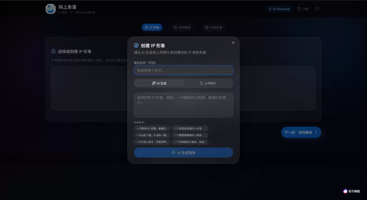Switch to the AI 生成 tab
This screenshot has height=200, width=367.
pos(159,83)
